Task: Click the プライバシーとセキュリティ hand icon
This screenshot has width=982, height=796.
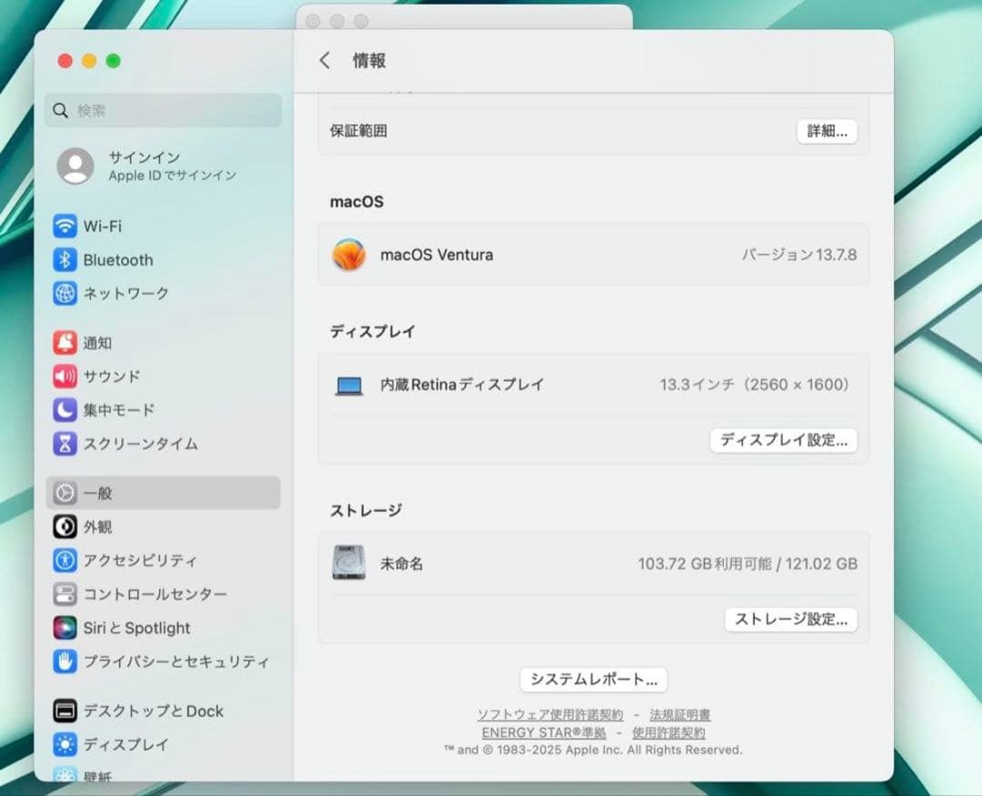Action: click(x=65, y=661)
